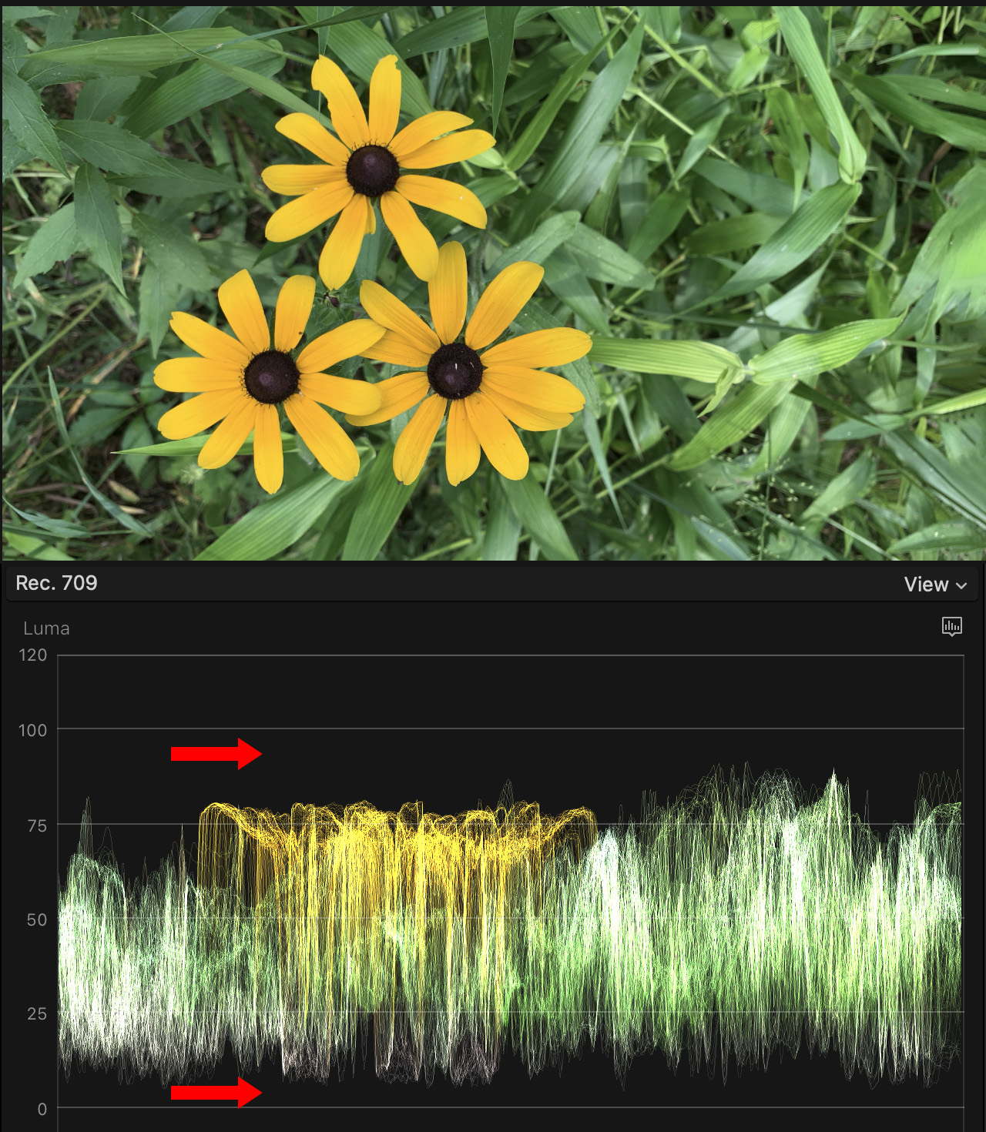Click the Rec. 709 color space label
Screen dimensions: 986x1132
point(56,583)
